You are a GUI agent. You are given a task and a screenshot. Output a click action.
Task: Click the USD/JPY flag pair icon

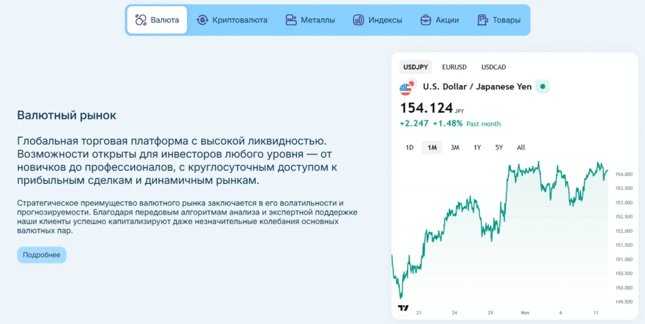408,87
